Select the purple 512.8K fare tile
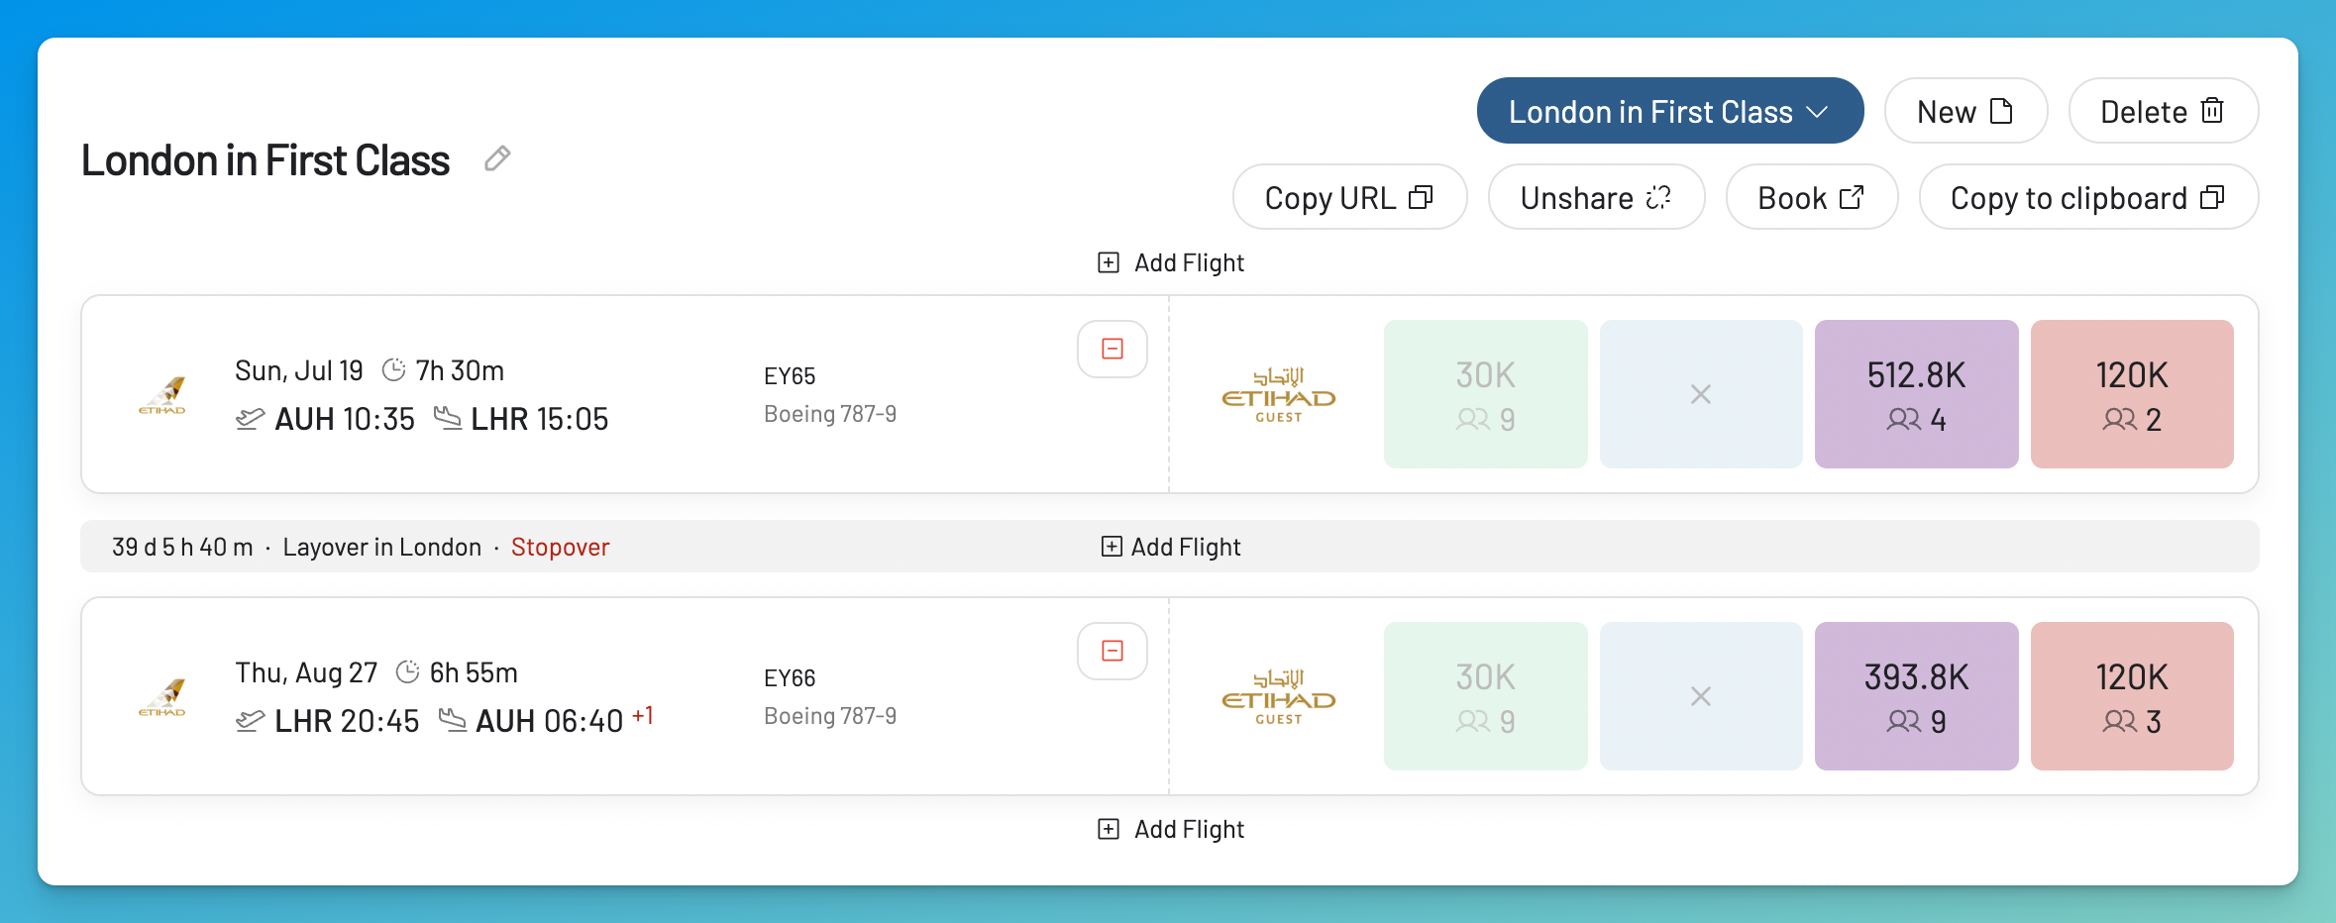This screenshot has height=923, width=2336. [1916, 394]
